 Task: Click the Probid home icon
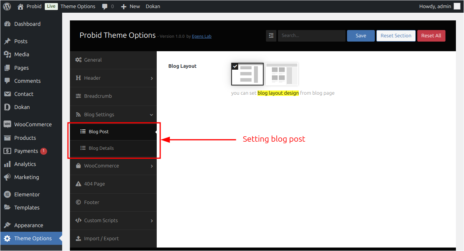20,6
